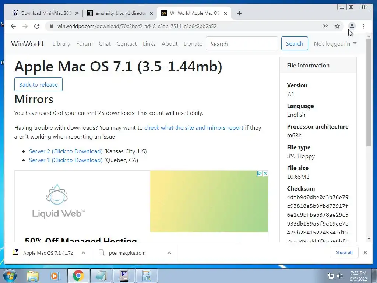The height and width of the screenshot is (283, 377).
Task: Focus the WinWorld Search input field
Action: point(242,43)
